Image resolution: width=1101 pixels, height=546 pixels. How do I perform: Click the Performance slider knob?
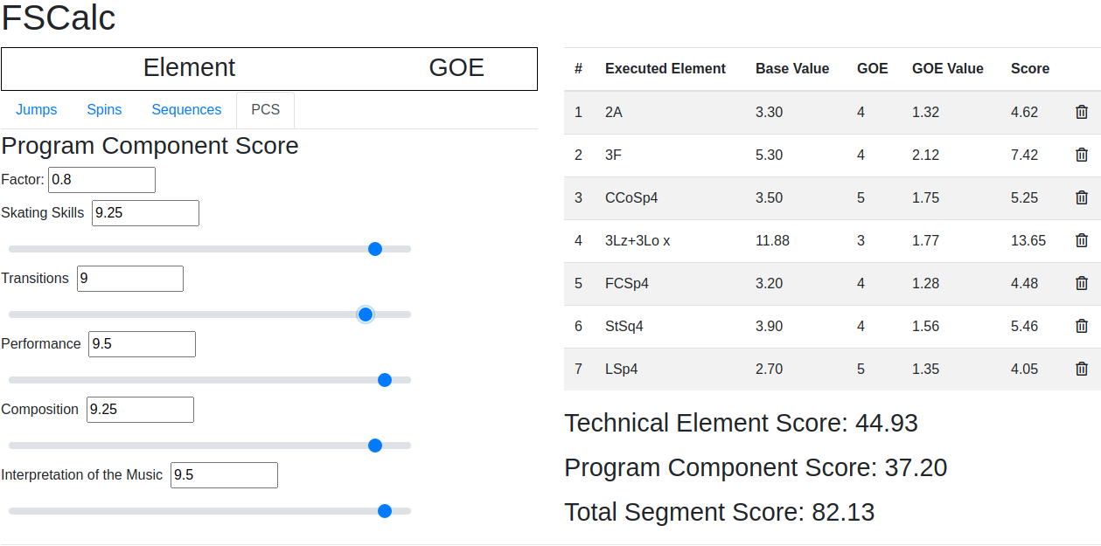384,380
